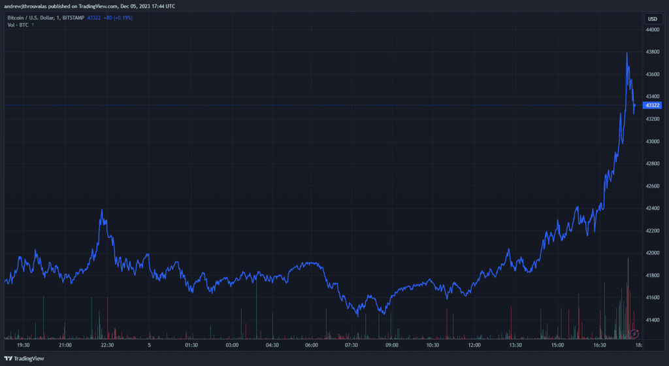Click the 22:30 time axis label
This screenshot has width=669, height=366.
pos(107,345)
